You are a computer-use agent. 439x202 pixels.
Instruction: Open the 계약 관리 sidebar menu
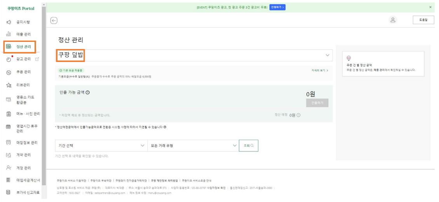click(x=23, y=155)
